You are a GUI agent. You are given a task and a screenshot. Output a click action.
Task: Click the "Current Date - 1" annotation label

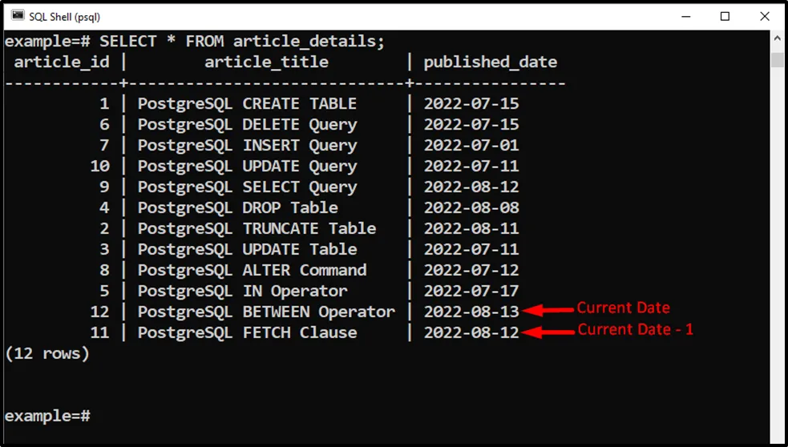[x=635, y=329]
